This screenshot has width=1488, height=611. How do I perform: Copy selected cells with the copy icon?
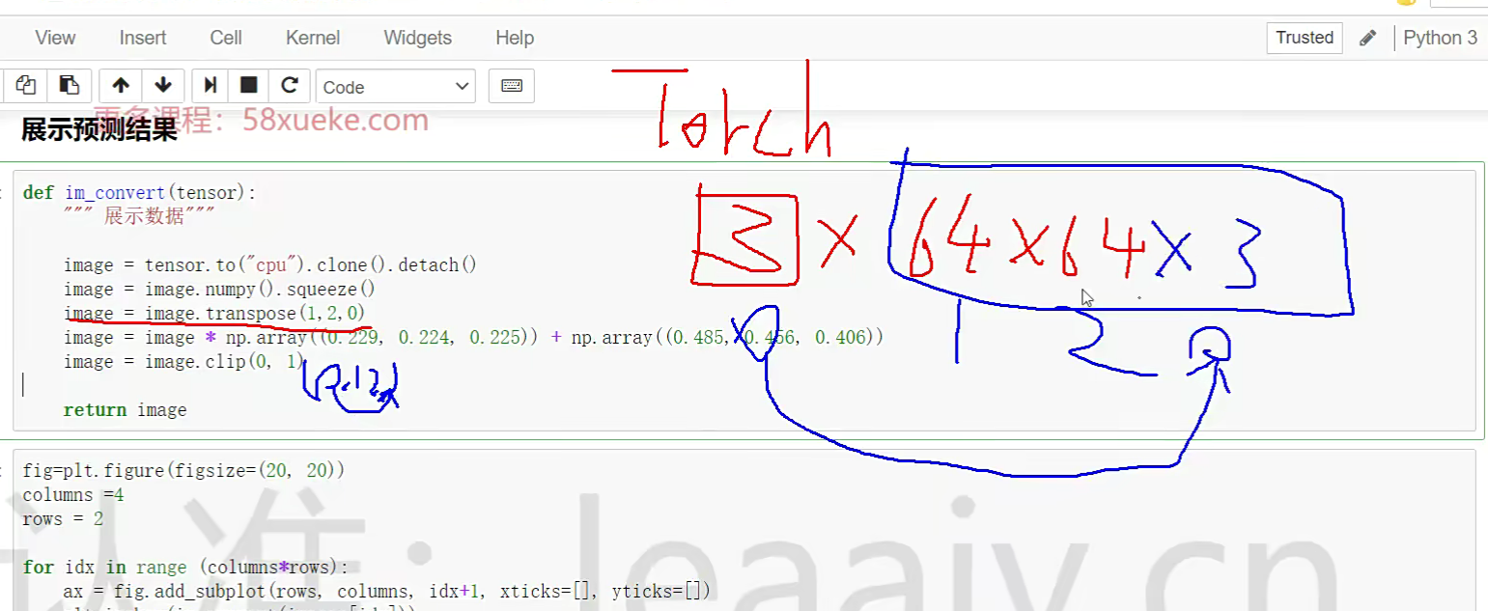(x=25, y=86)
